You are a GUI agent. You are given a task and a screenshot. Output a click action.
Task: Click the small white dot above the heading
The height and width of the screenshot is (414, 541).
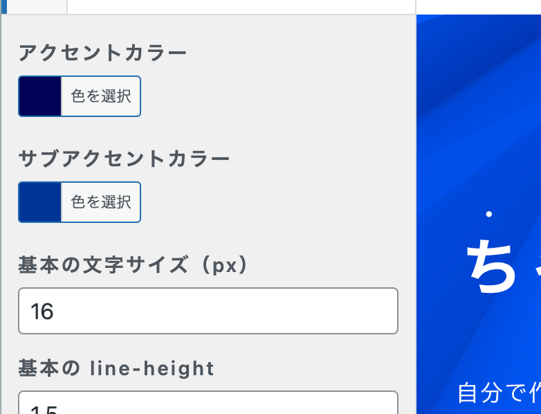489,214
